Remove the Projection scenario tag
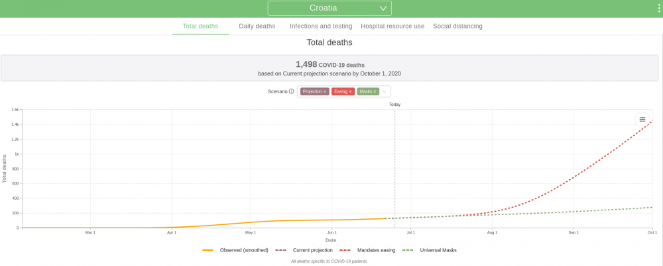 coord(325,91)
